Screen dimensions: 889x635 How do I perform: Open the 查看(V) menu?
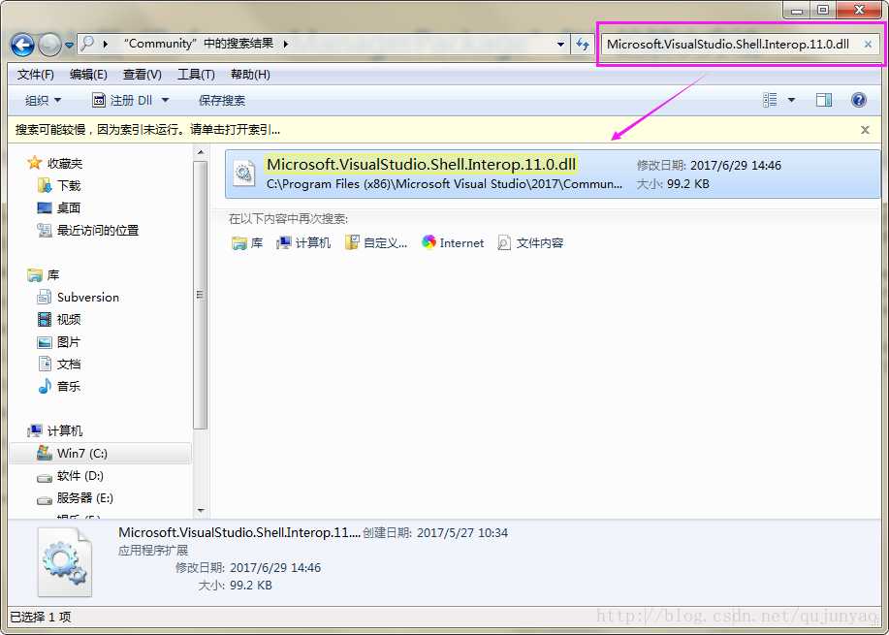pos(143,75)
